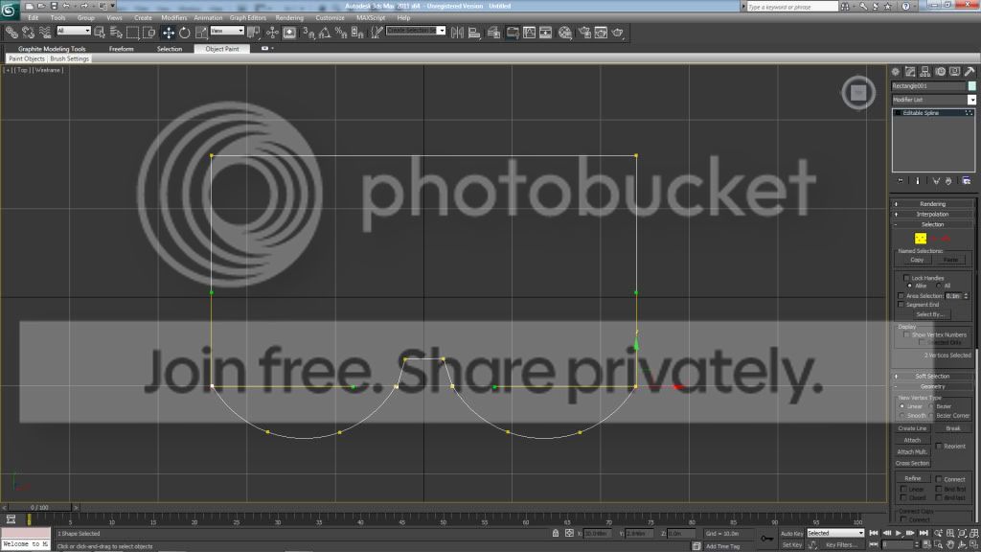The width and height of the screenshot is (981, 552).
Task: Select the Bezier Corner vertex type
Action: coord(931,416)
